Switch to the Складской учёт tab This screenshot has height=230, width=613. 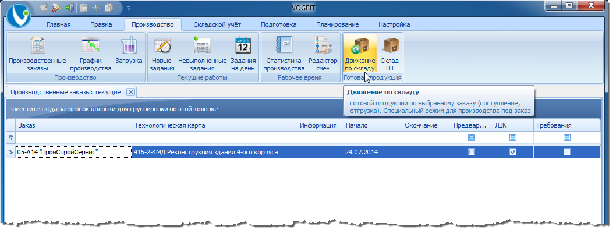click(217, 24)
